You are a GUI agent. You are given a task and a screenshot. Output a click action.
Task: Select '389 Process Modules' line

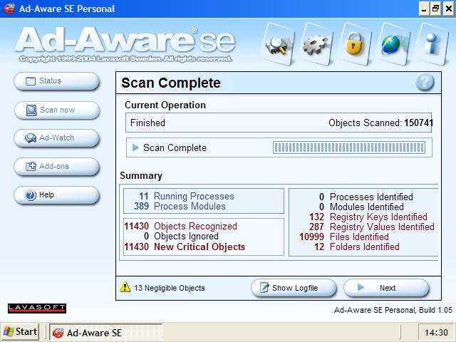[x=180, y=206]
